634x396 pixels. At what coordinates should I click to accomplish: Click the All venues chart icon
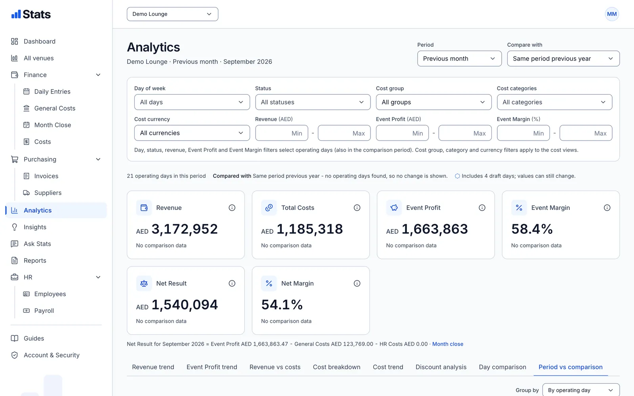[x=15, y=58]
